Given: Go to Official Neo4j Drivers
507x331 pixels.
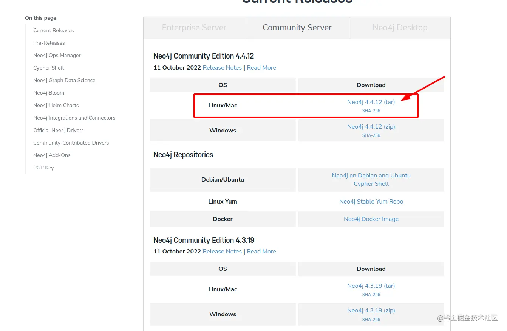Looking at the screenshot, I should coord(59,130).
